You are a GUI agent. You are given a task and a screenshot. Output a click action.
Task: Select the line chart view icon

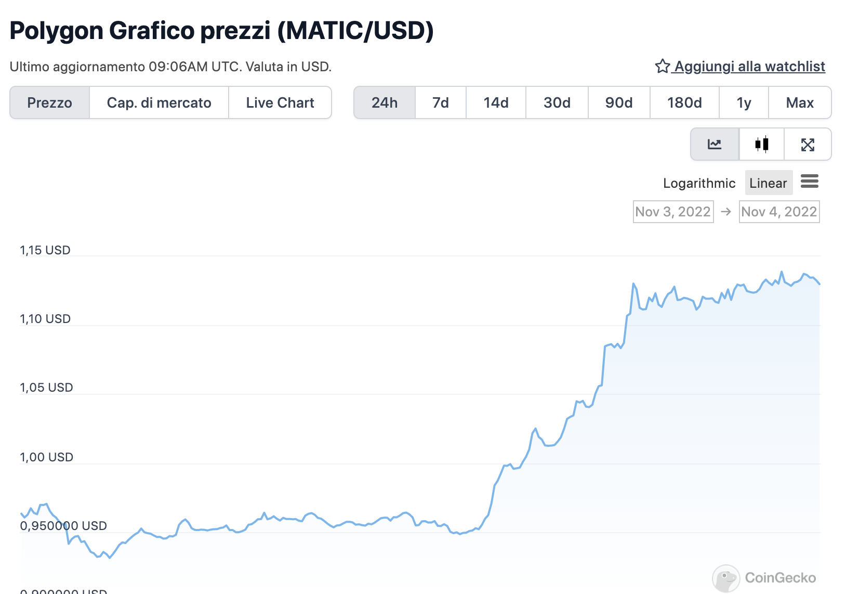[x=715, y=144]
